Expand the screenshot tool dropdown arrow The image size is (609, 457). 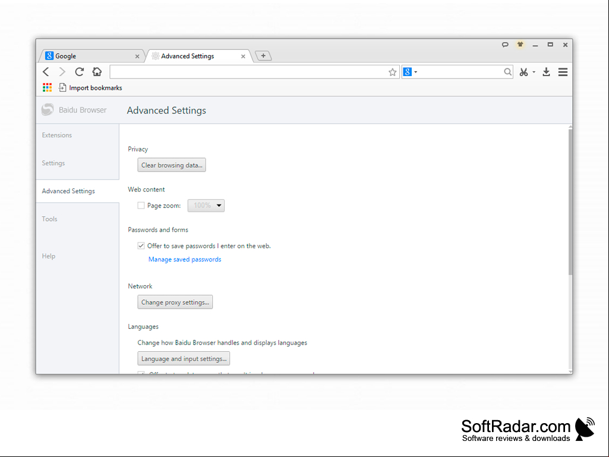534,73
